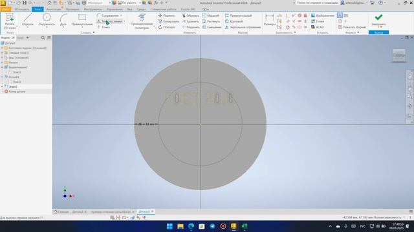Add new browser panel tab
The height and width of the screenshot is (232, 414).
tap(27, 38)
